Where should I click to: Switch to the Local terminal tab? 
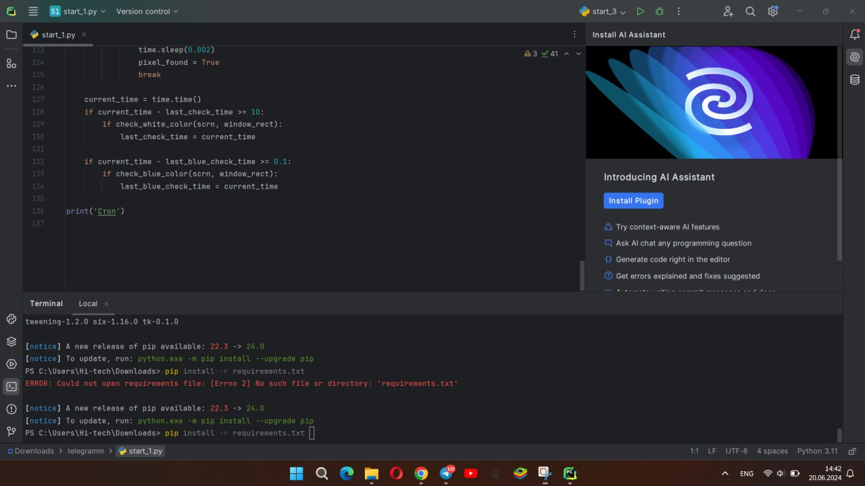[x=88, y=303]
